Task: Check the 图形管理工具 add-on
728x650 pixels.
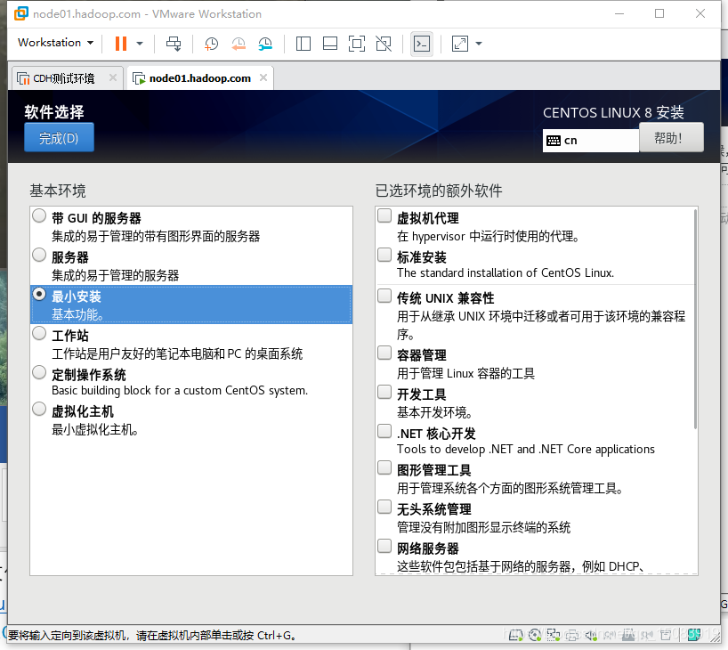Action: (x=384, y=467)
